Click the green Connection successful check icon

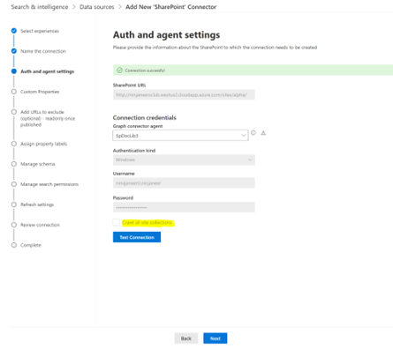(119, 71)
